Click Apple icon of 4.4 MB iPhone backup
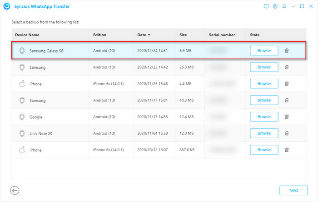The width and height of the screenshot is (318, 202). [x=22, y=84]
